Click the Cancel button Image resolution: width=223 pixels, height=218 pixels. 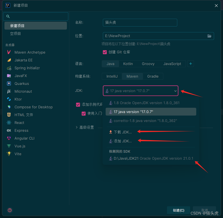(x=204, y=210)
